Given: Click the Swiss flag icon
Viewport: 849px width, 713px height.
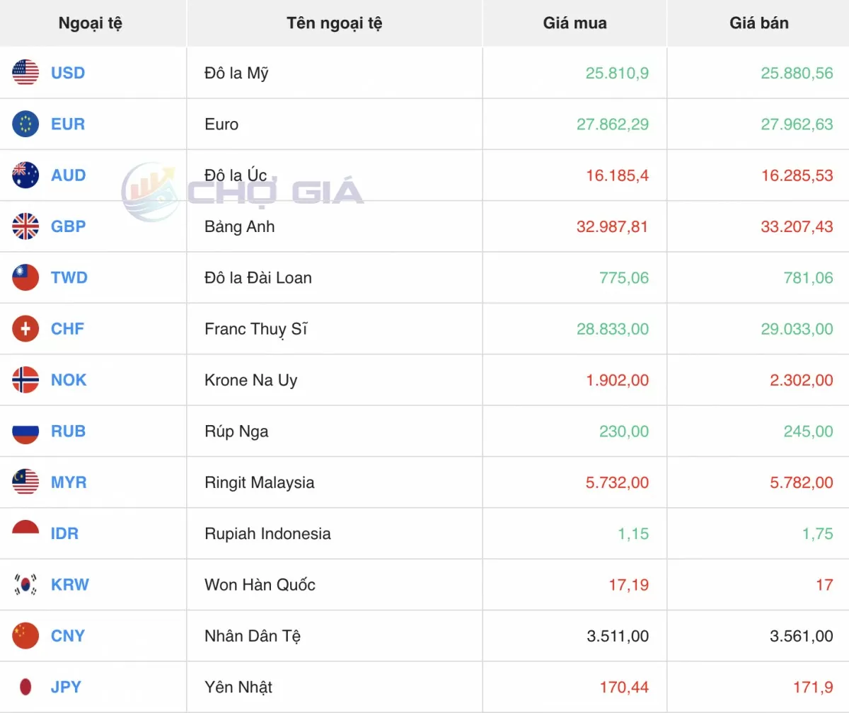Looking at the screenshot, I should 25,329.
